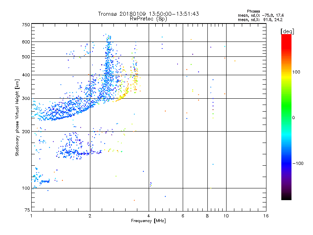Image resolution: width=313 pixels, height=235 pixels.
Task: Click the x-axis tick label '1'
Action: tap(31, 216)
